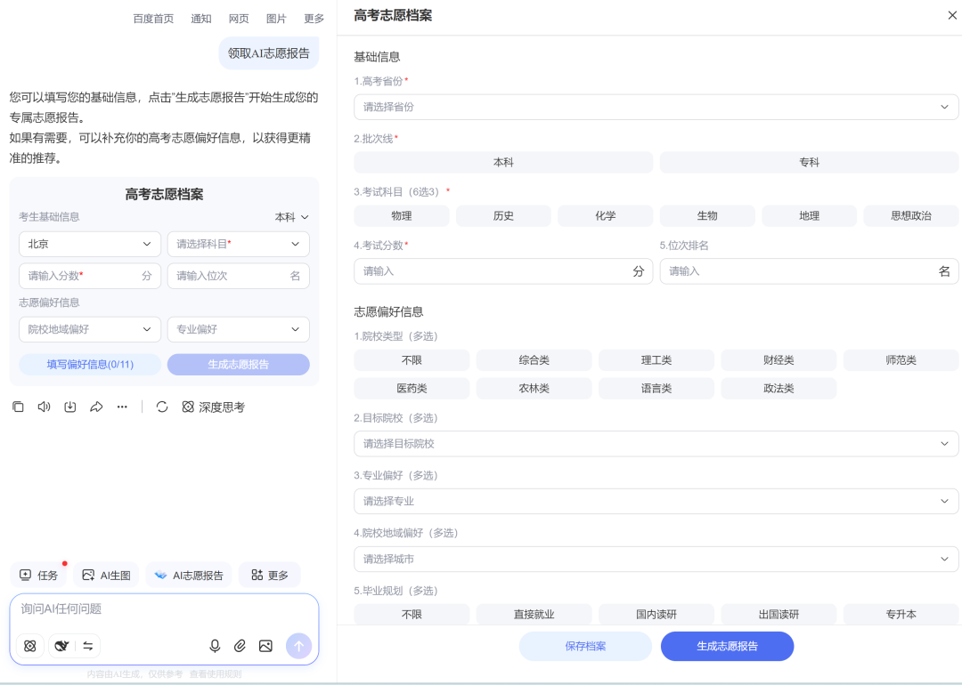This screenshot has width=962, height=685.
Task: Click the regenerate refresh icon
Action: point(162,407)
